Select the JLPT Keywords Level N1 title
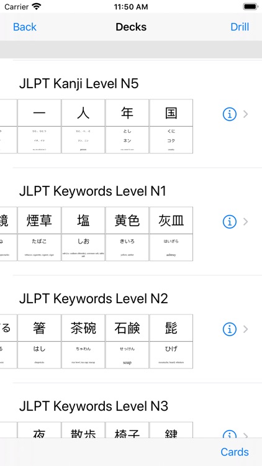The height and width of the screenshot is (466, 262). 93,191
